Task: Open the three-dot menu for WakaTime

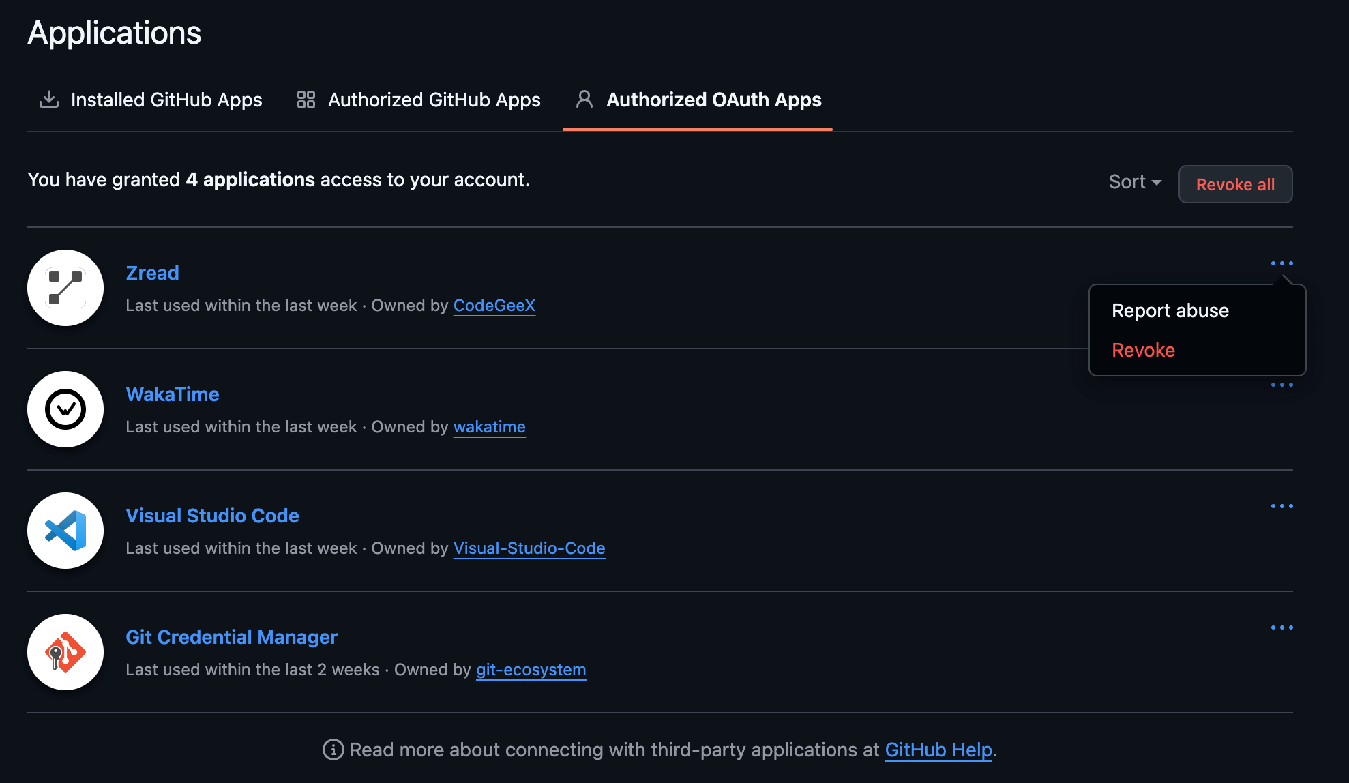Action: [1282, 385]
